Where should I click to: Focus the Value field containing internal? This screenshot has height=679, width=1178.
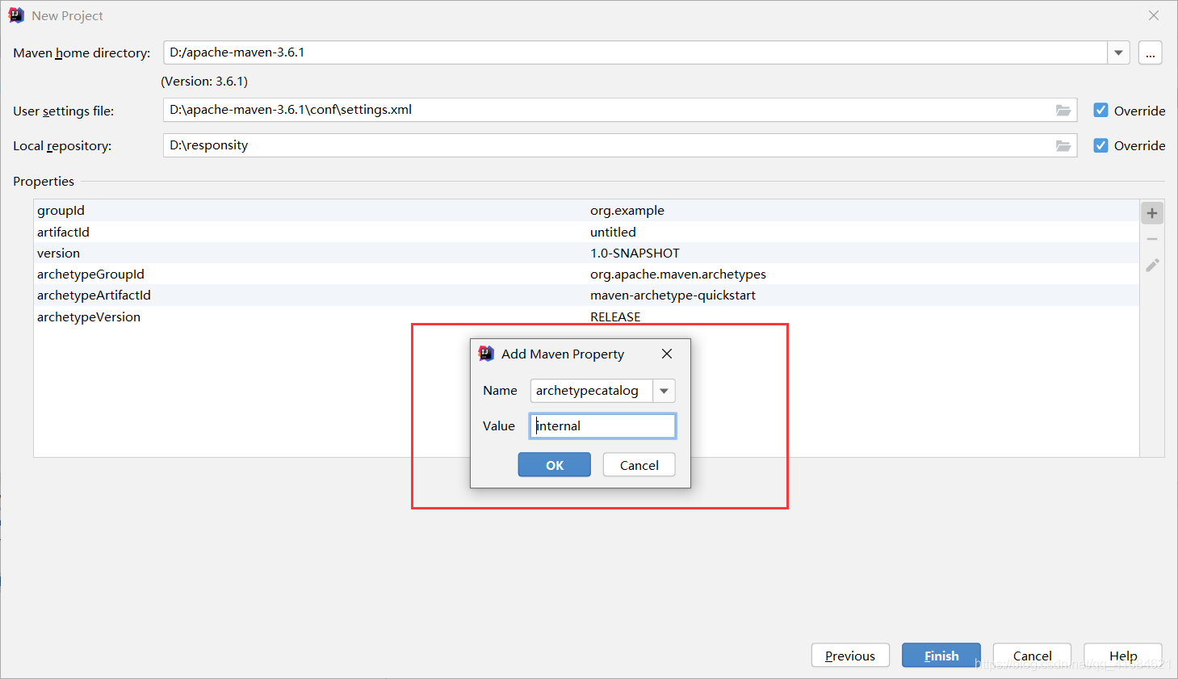[602, 425]
